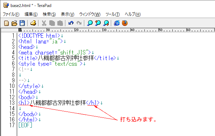Viewport: 215px width, 136px height.
Task: Click the second magnifier search icon
Action: (98, 23)
